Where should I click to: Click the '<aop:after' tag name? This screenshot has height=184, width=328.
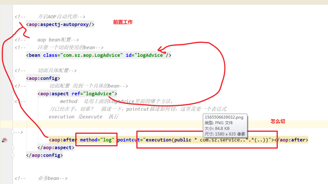[x=63, y=140]
